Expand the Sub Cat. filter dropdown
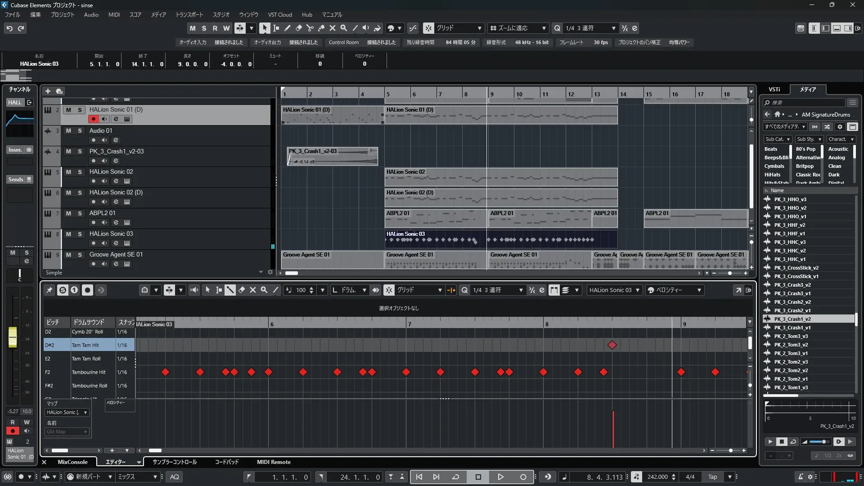Screen dimensions: 864x486 tap(777, 139)
